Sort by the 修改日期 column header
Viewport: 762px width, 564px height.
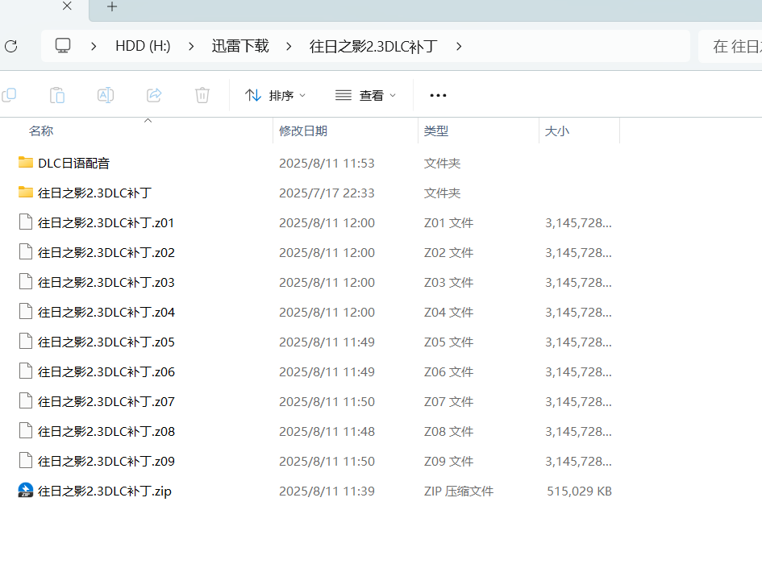pos(303,131)
